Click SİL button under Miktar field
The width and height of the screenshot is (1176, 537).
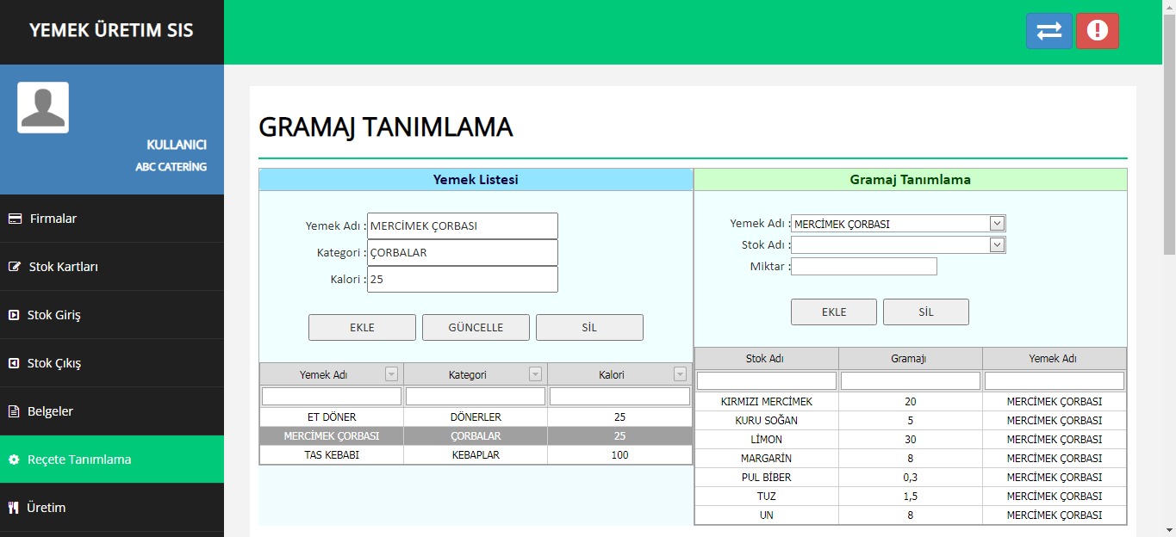pos(925,312)
